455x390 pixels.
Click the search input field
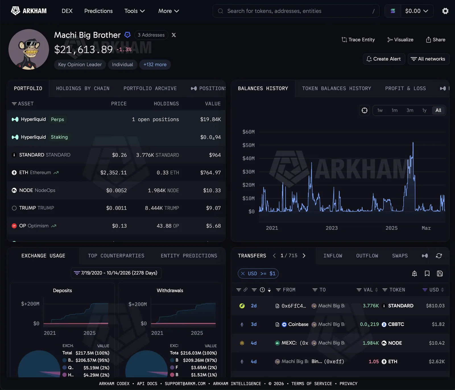point(296,11)
